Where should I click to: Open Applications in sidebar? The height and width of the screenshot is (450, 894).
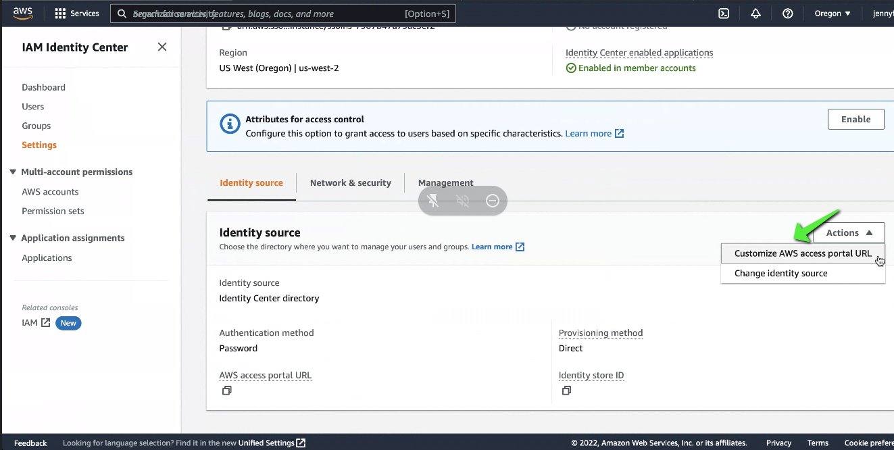click(47, 257)
